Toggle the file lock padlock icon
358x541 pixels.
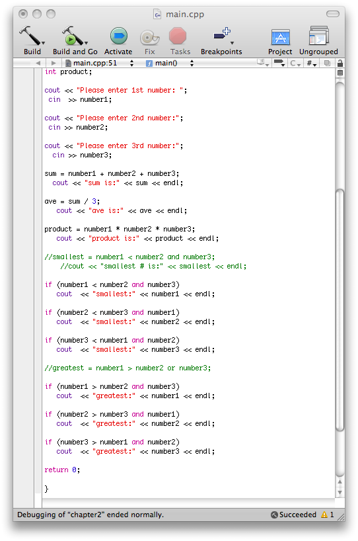340,63
